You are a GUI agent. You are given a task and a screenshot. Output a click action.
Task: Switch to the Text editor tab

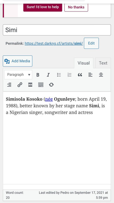click(103, 63)
